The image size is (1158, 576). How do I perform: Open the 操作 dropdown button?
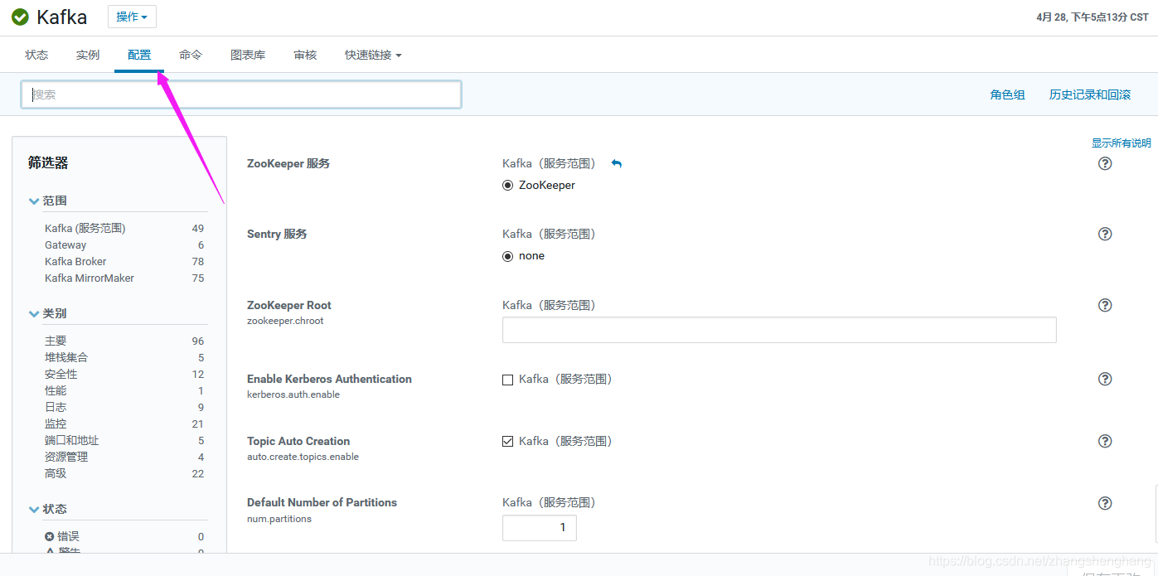tap(132, 17)
